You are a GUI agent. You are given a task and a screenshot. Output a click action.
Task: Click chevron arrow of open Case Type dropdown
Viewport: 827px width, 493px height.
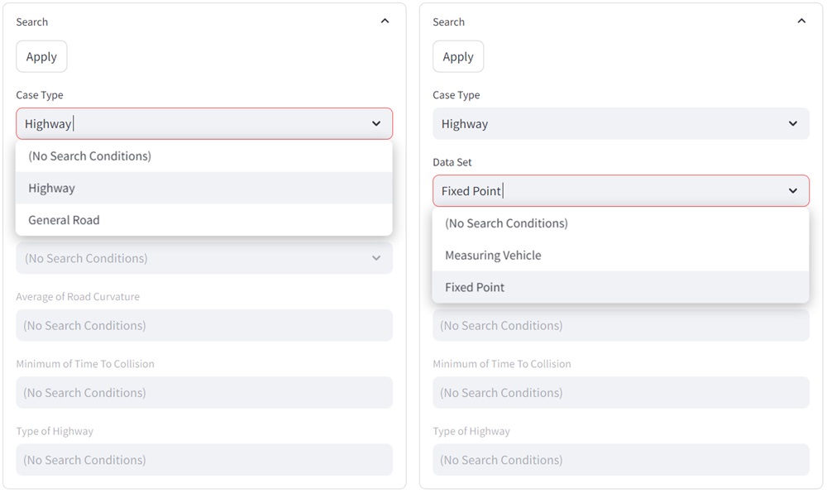click(x=376, y=124)
